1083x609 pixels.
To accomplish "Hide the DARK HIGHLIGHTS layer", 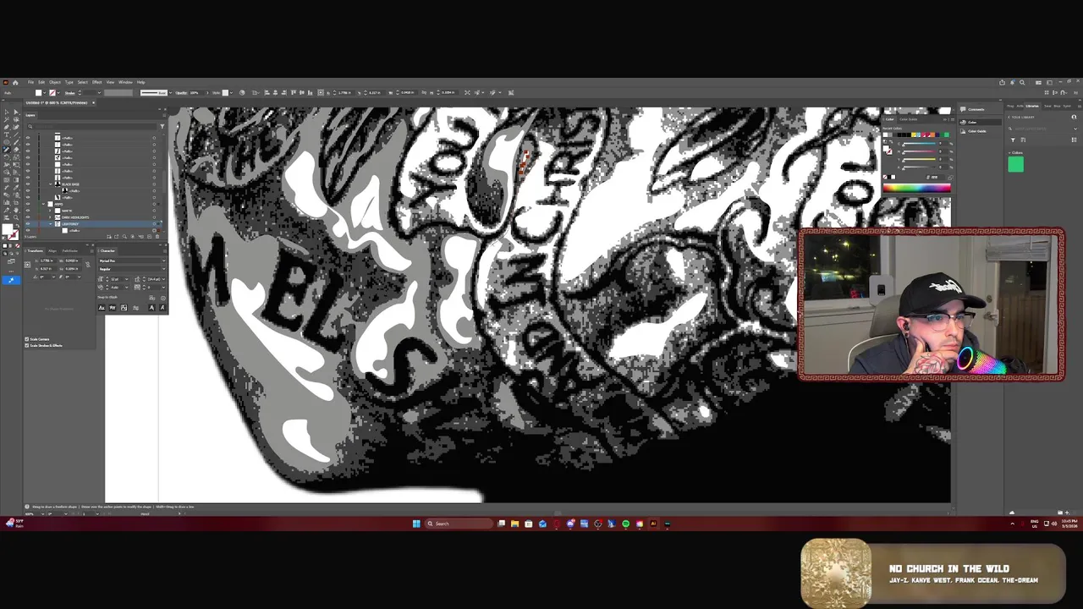I will point(28,217).
